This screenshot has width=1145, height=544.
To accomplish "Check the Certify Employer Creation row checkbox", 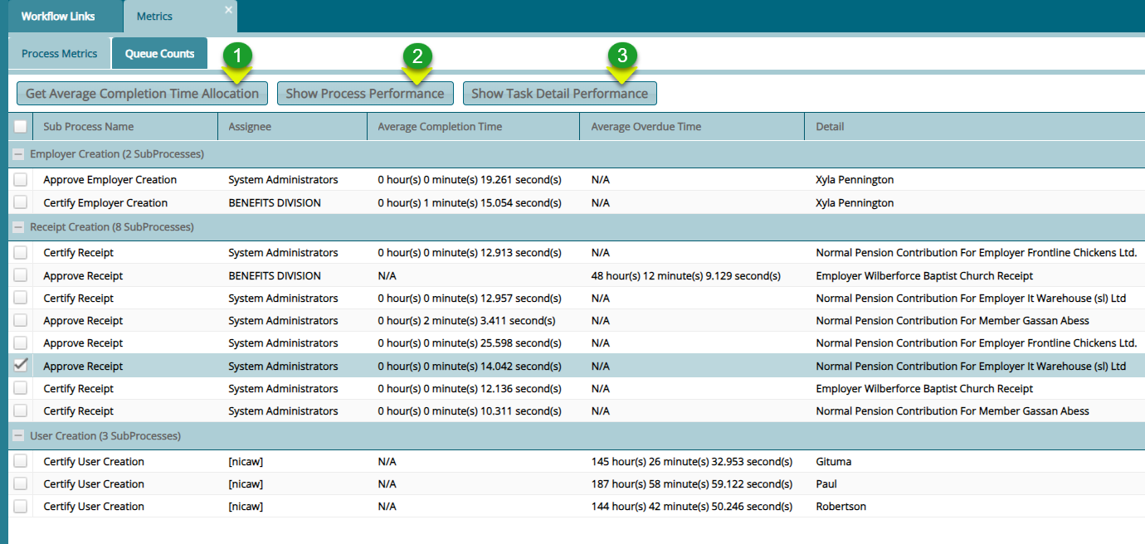I will [x=20, y=202].
